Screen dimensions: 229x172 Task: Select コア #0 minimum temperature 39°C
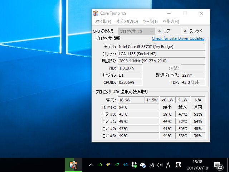(167, 114)
